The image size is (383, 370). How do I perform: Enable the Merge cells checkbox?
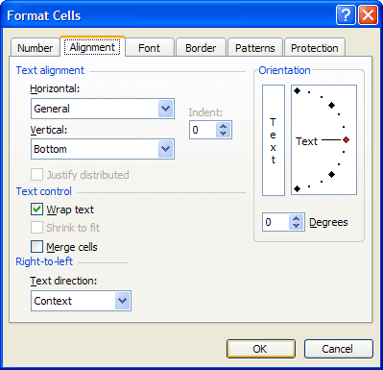[36, 247]
